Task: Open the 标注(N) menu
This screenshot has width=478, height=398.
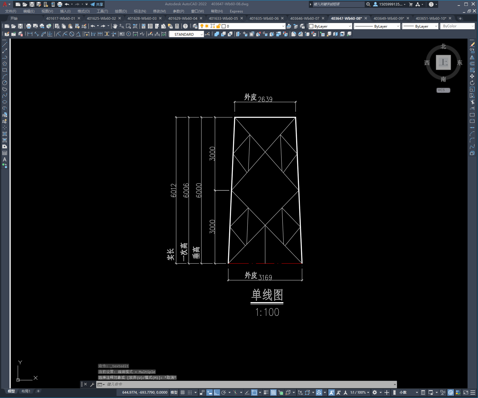Action: coord(140,11)
